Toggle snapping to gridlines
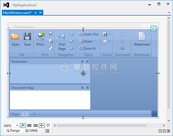Screen dimensions: 173x136 [x=35, y=126]
